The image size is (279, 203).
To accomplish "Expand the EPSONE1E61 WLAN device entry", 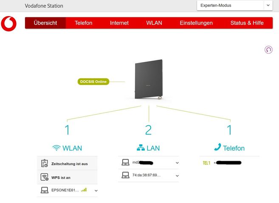I will point(96,191).
